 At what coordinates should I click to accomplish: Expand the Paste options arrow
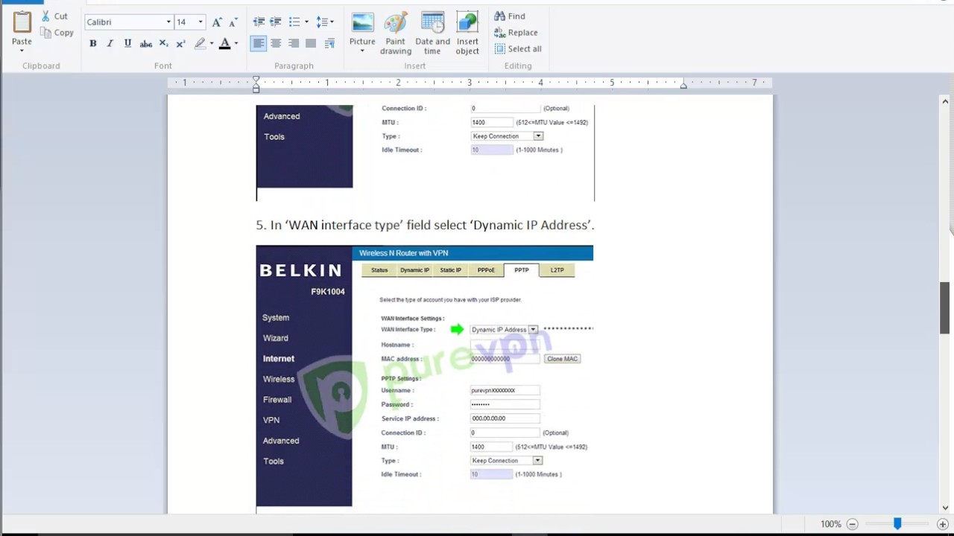[x=22, y=51]
